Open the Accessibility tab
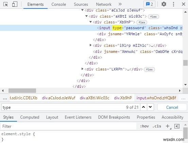188x143 pixels. coord(172,117)
